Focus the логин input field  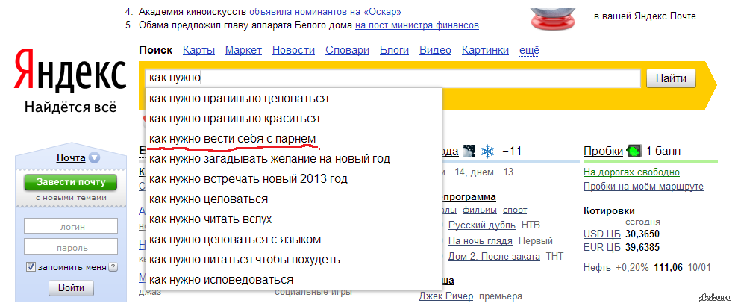pos(70,226)
